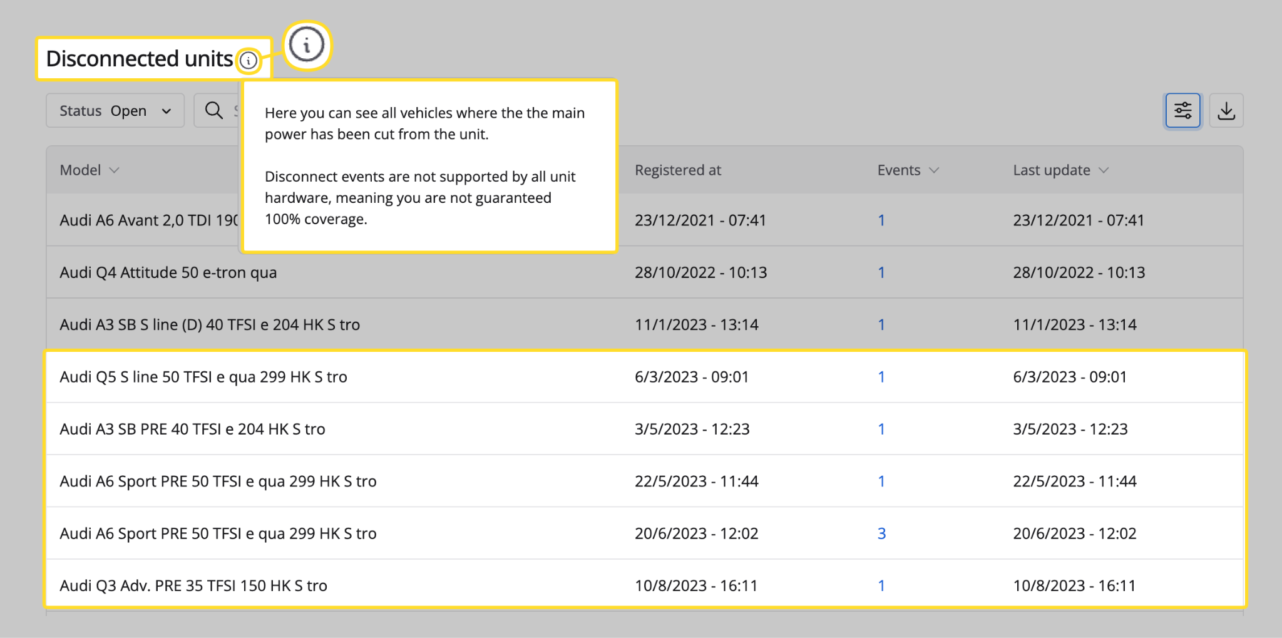The image size is (1282, 638).
Task: Click registered date 10/8/2023 - 16:11
Action: coord(696,585)
